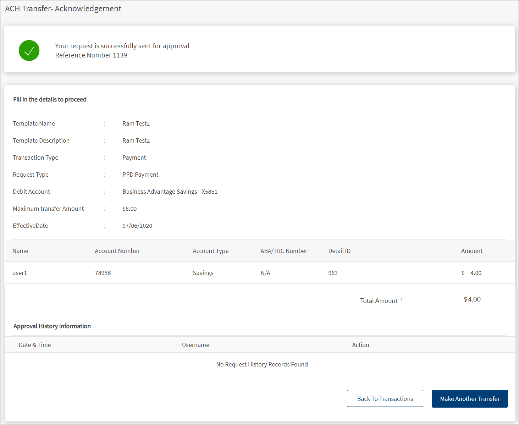Click the user1 recipient name cell
The height and width of the screenshot is (425, 519).
coord(20,273)
